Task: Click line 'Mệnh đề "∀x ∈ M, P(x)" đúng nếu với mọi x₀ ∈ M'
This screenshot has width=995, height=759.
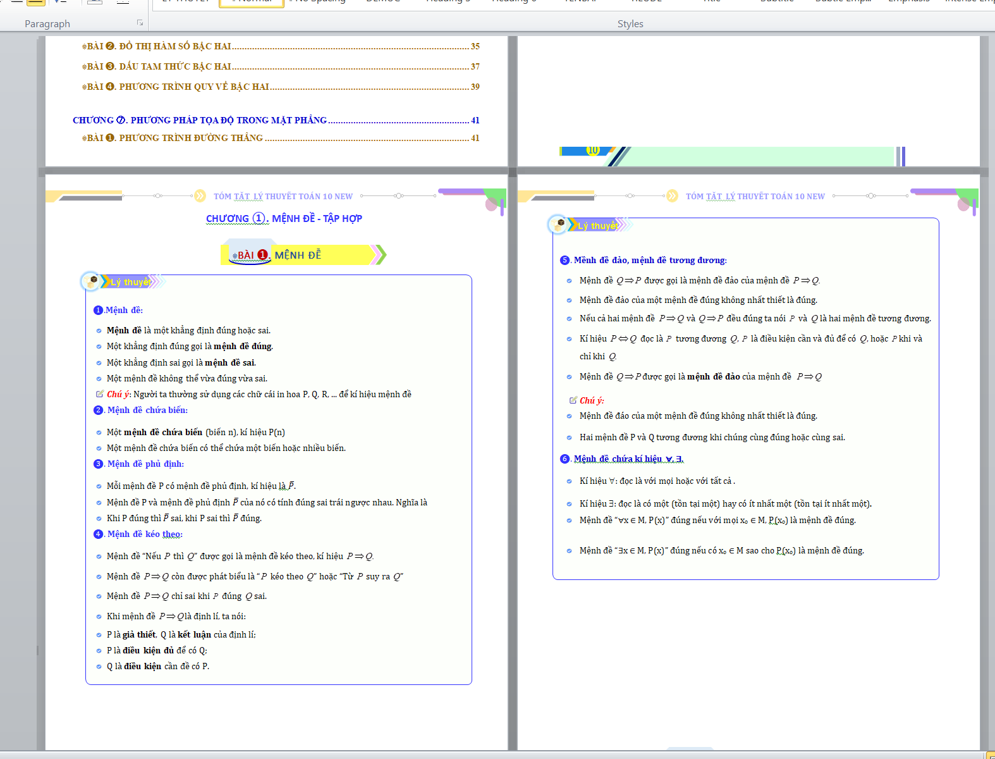Action: [x=717, y=520]
